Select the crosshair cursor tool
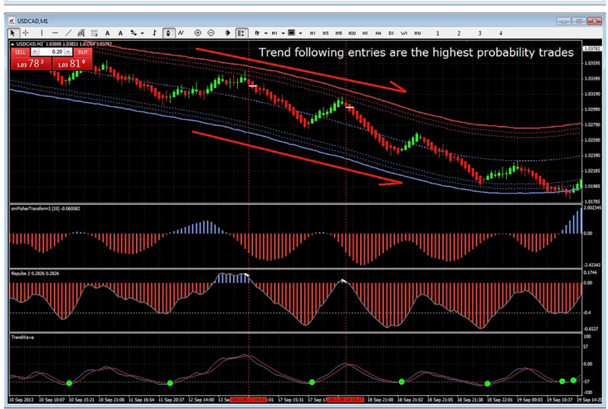This screenshot has height=409, width=608. click(26, 33)
